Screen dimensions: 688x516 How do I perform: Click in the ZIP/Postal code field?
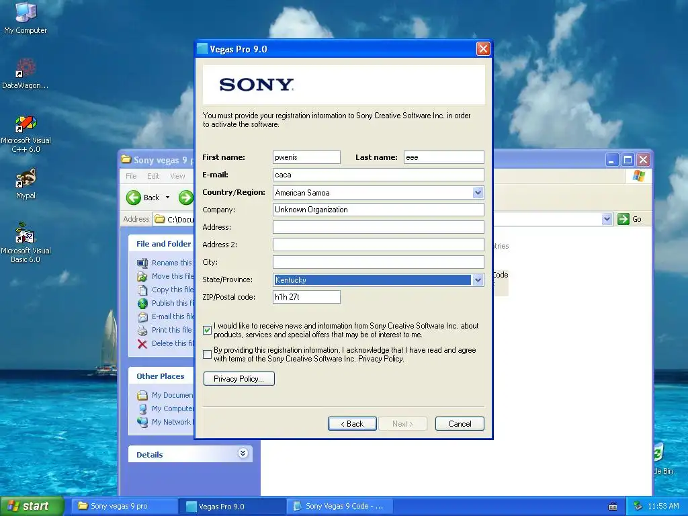306,297
